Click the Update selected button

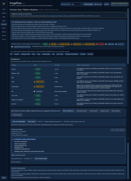pos(105,111)
